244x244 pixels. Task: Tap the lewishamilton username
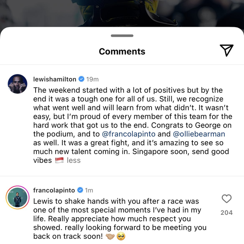coord(55,79)
